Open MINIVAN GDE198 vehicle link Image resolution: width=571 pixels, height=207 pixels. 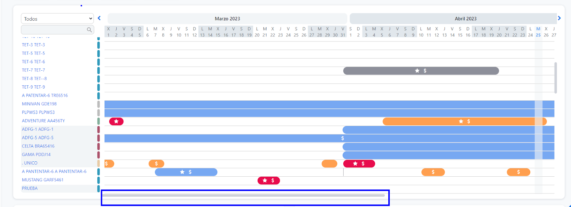point(39,104)
